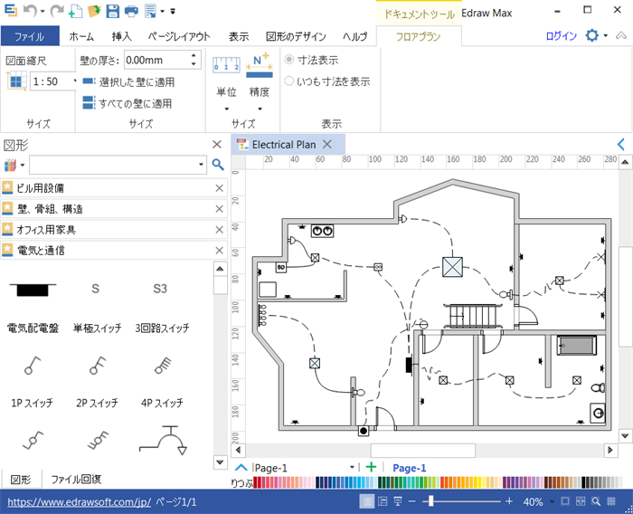
Task: Click the Undo arrow icon
Action: pos(30,11)
